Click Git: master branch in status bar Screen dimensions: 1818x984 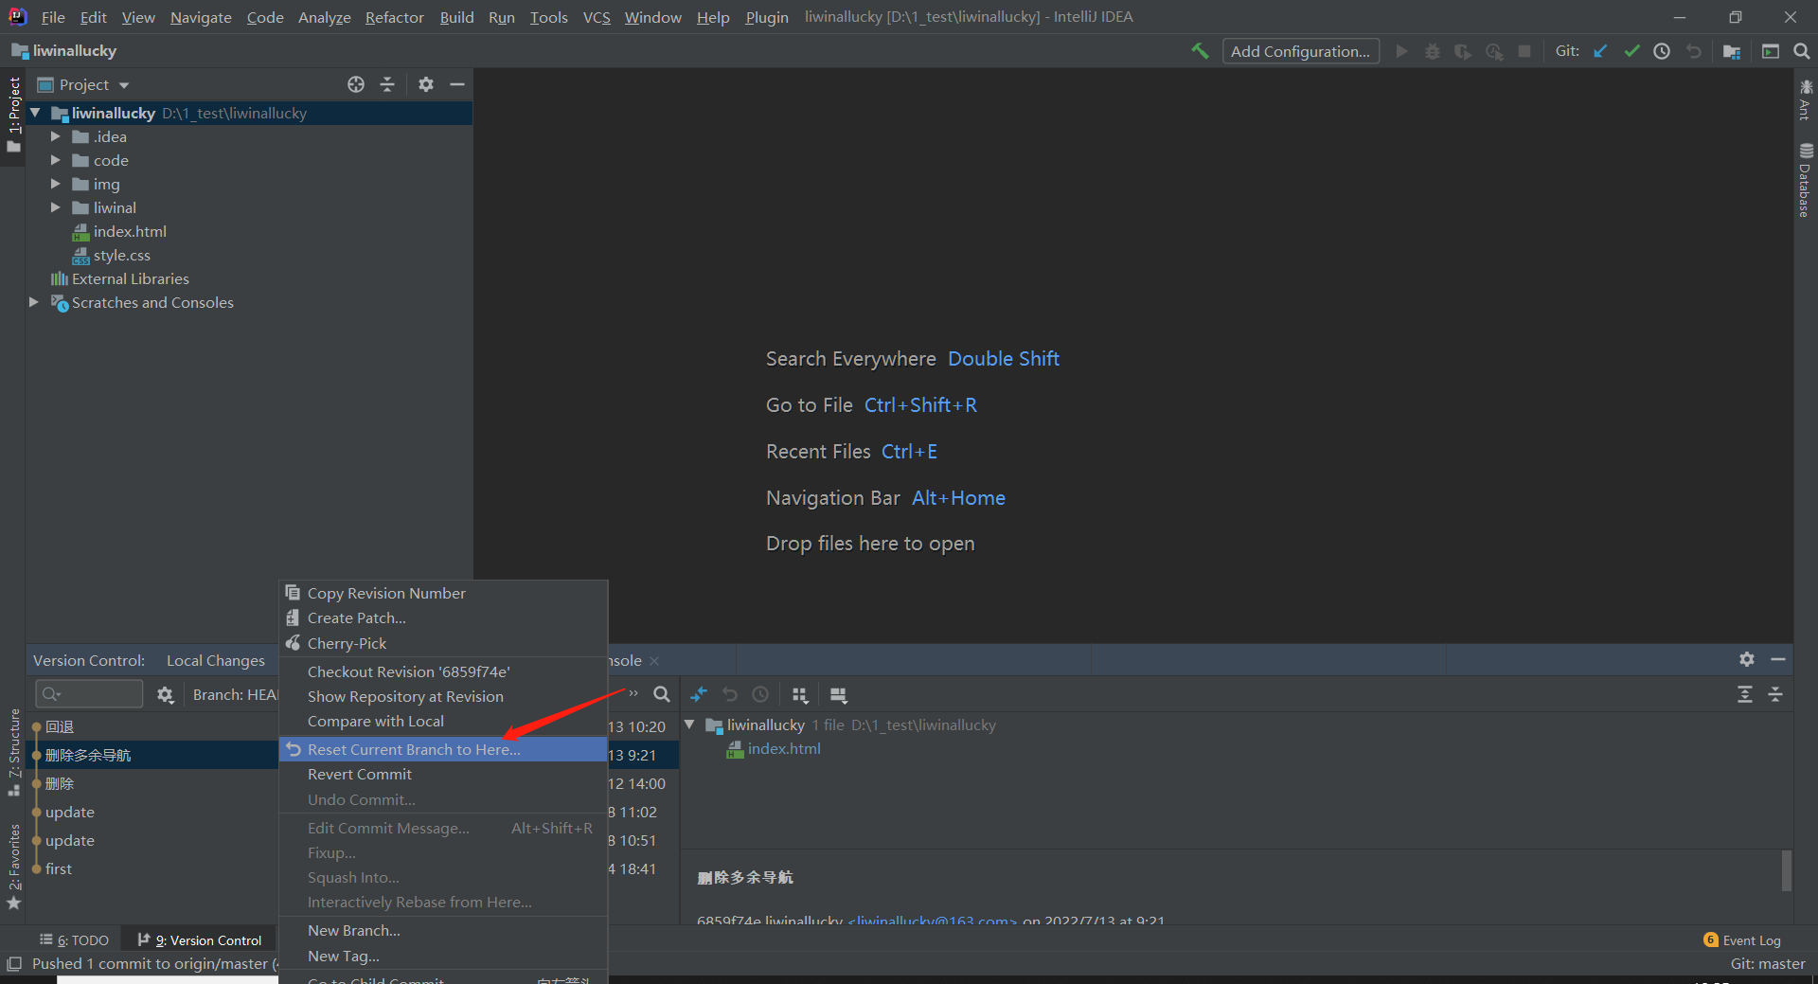(x=1768, y=964)
